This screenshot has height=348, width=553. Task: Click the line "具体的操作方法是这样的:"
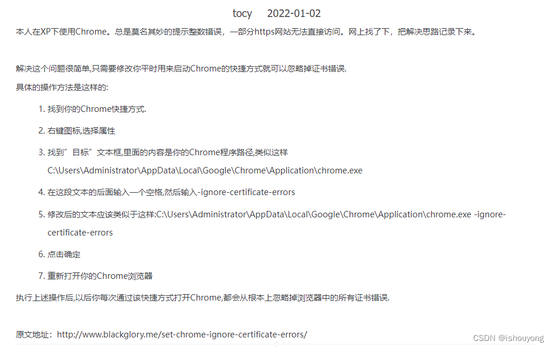click(62, 87)
